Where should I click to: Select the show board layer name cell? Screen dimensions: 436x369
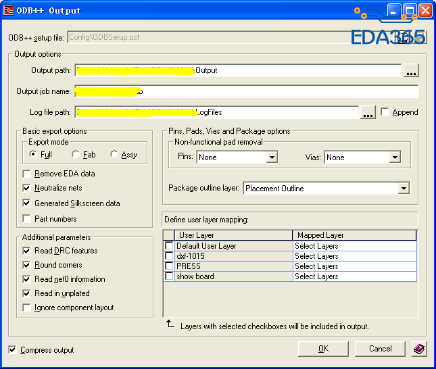coord(234,276)
